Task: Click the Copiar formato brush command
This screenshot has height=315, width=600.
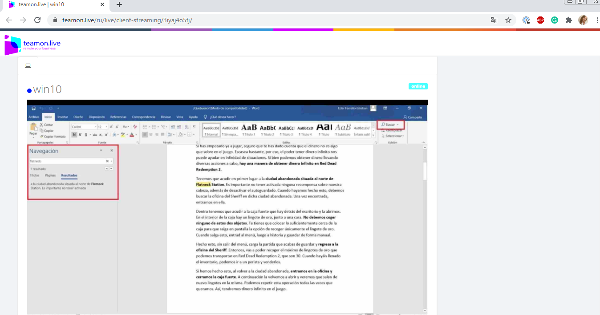Action: (x=53, y=137)
